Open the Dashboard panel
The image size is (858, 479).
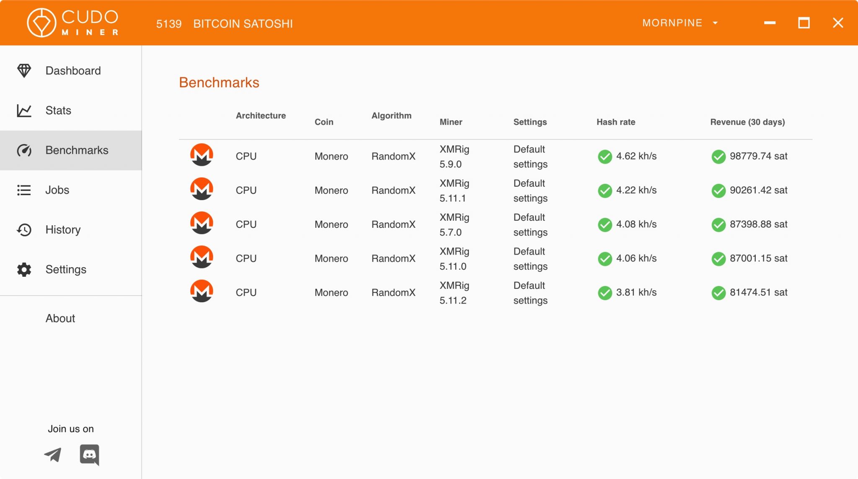point(72,70)
